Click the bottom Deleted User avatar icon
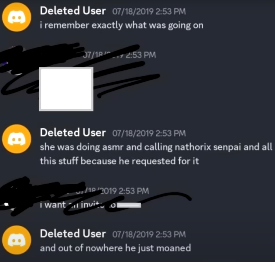This screenshot has height=262, width=275. 17,240
